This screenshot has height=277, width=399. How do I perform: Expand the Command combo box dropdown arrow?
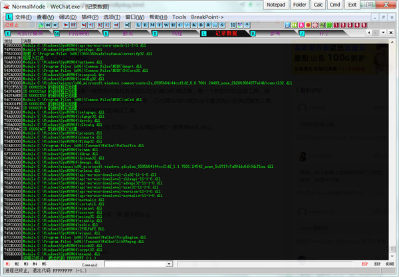click(169, 264)
